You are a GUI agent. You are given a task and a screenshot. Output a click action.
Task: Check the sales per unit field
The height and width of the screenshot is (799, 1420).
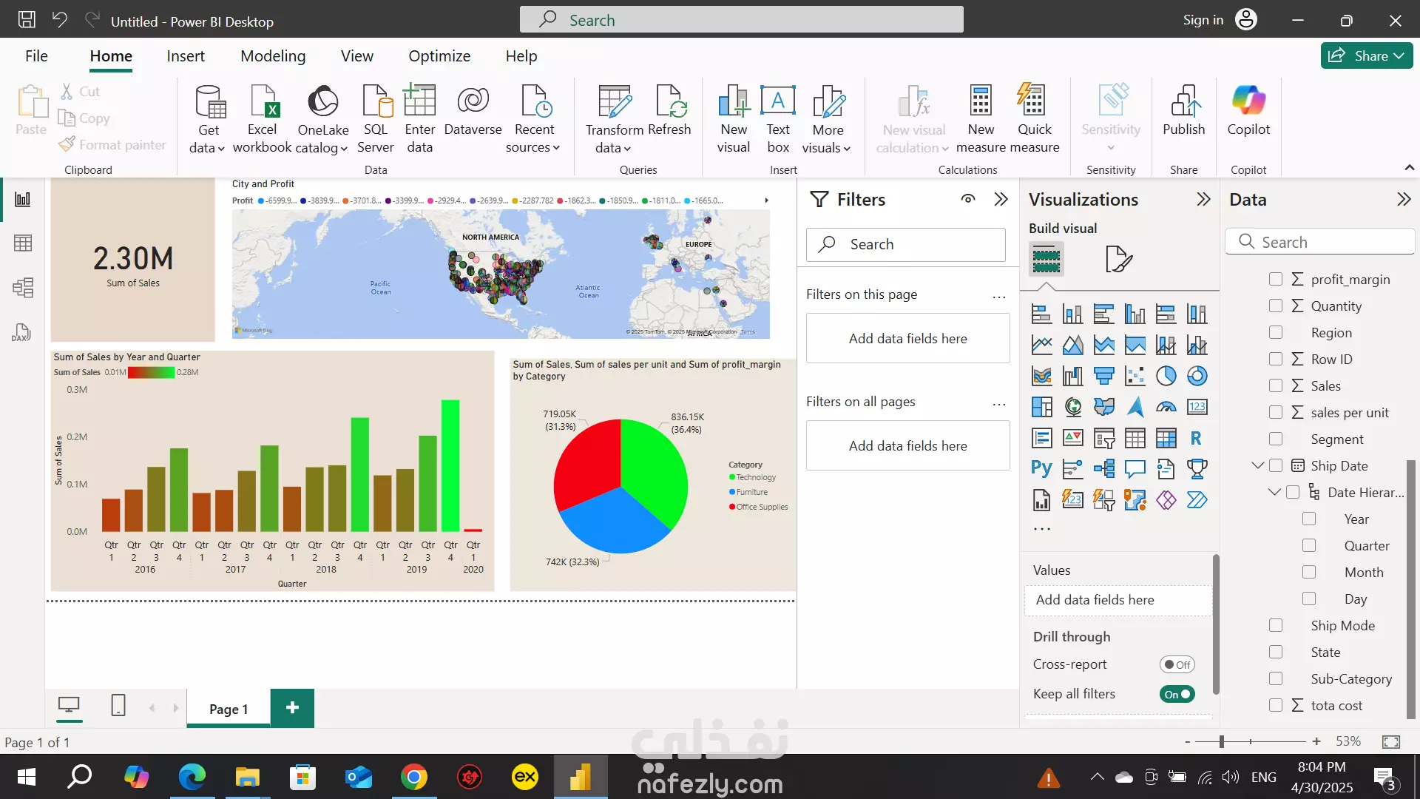(x=1276, y=412)
